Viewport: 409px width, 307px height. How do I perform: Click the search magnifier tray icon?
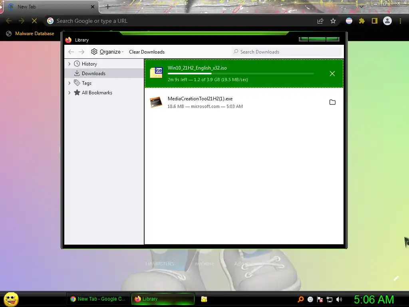click(x=301, y=299)
